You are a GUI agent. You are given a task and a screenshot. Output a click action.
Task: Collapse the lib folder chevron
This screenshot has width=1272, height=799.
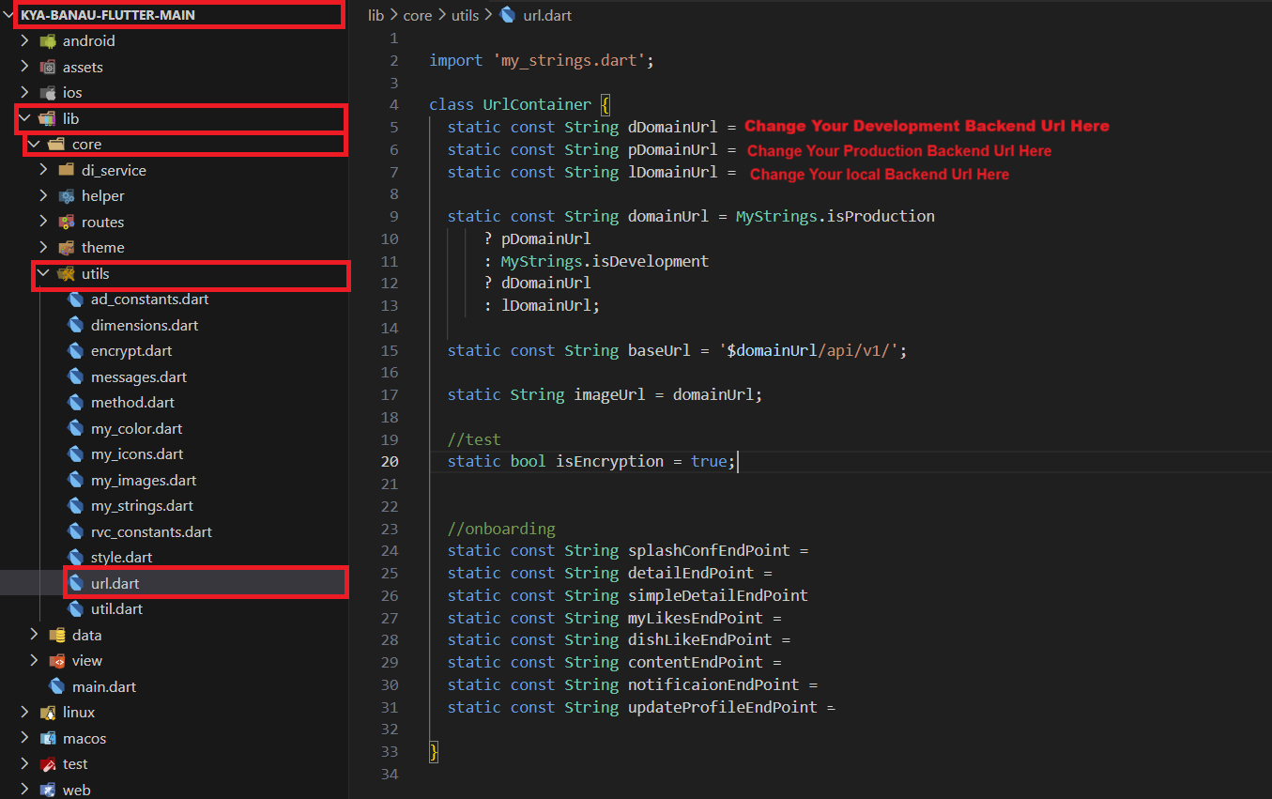pyautogui.click(x=24, y=118)
